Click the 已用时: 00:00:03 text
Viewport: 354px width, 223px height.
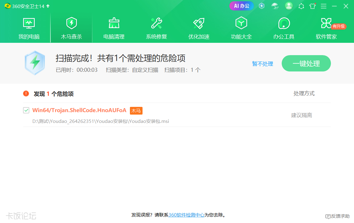pos(77,70)
